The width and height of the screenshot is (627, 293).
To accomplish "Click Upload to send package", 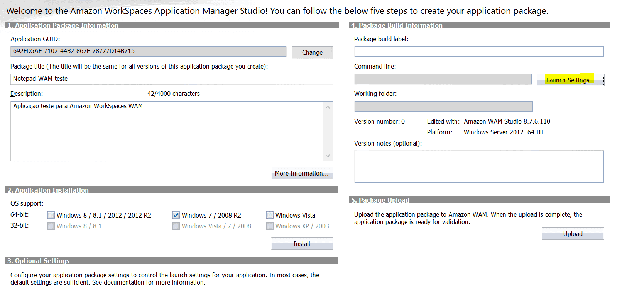I will click(573, 234).
